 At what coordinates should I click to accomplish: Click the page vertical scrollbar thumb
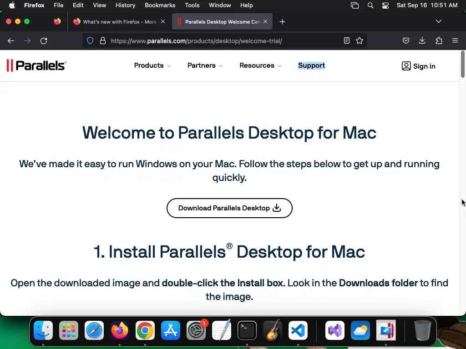463,65
